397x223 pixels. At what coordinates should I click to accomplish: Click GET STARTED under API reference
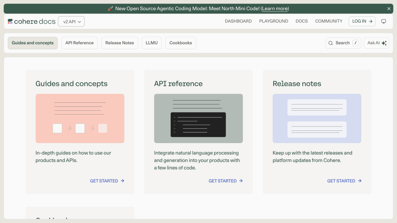click(226, 181)
